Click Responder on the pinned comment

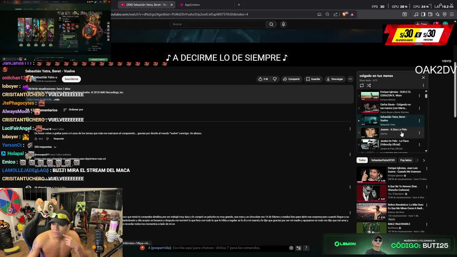click(59, 138)
